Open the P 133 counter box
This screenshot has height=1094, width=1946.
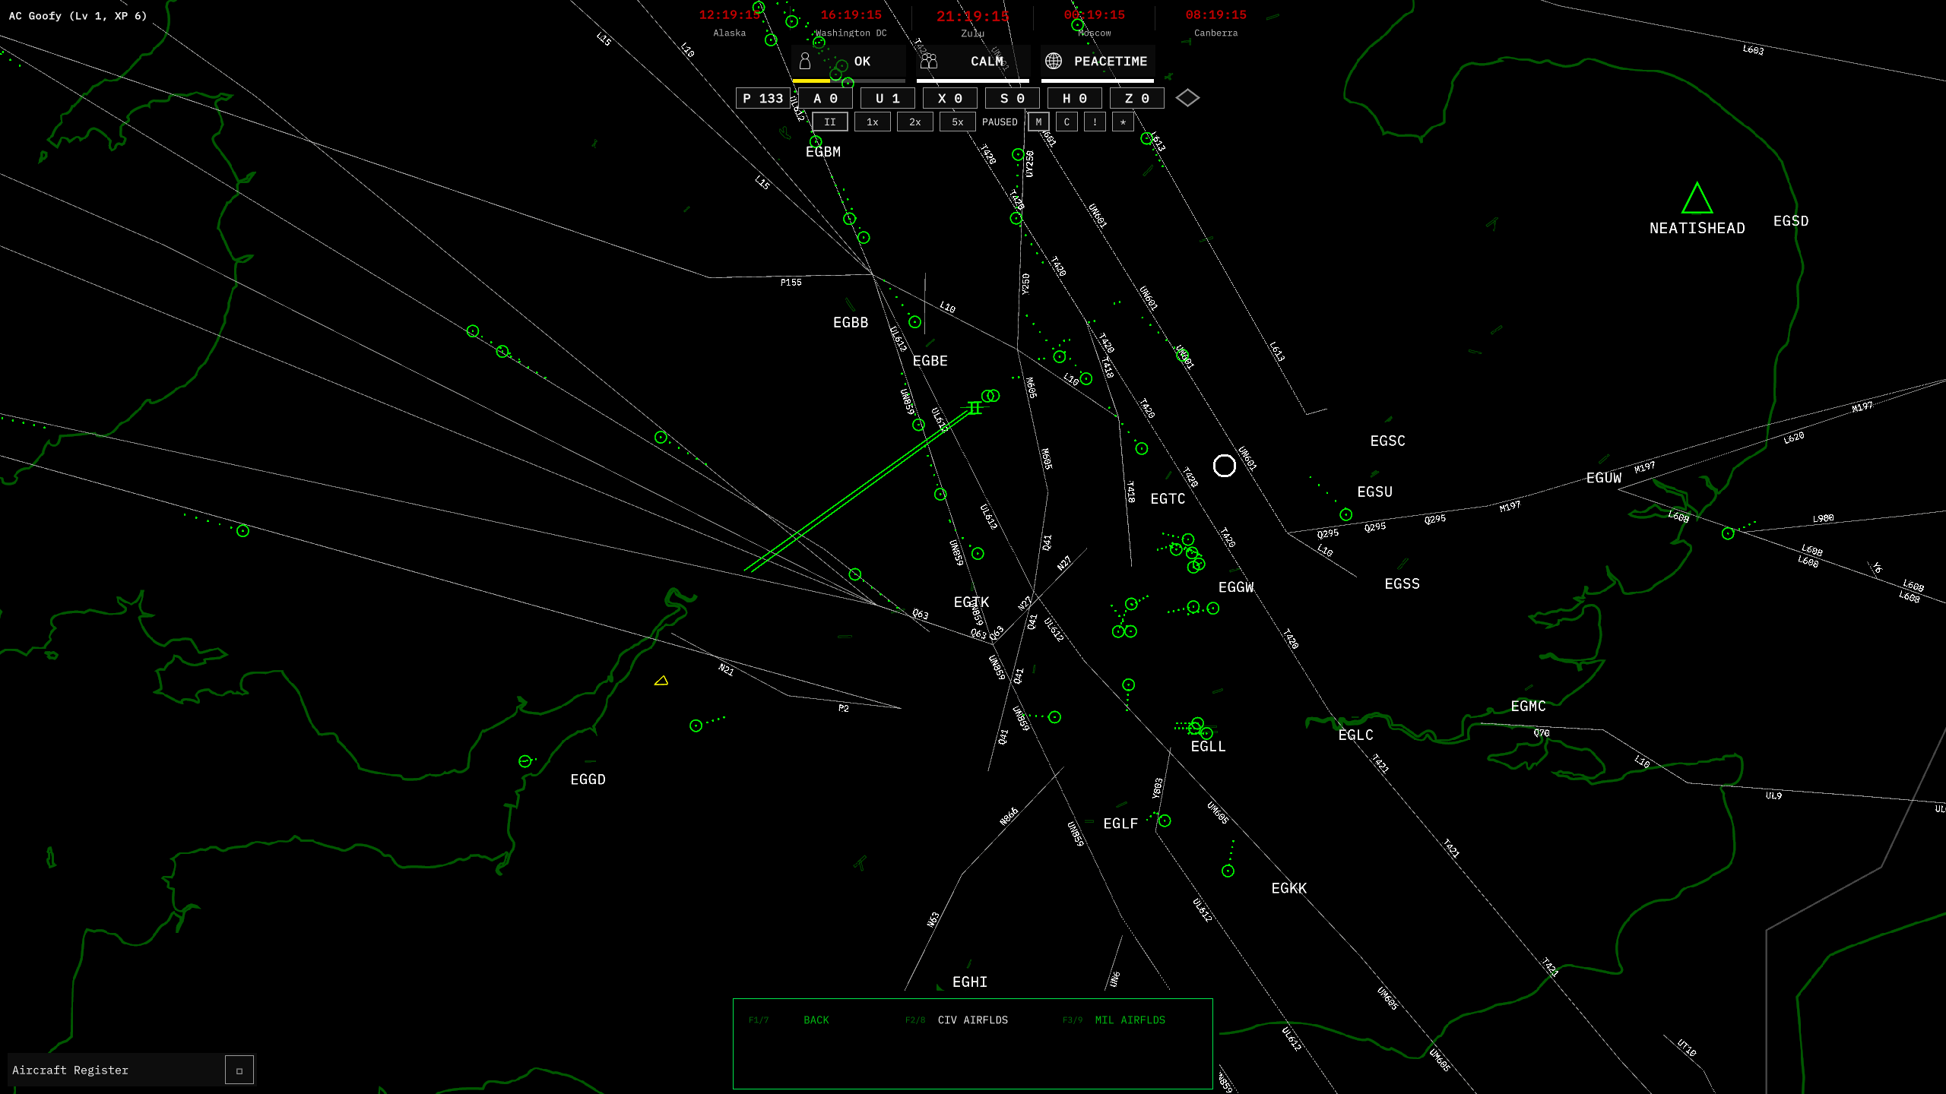[762, 98]
